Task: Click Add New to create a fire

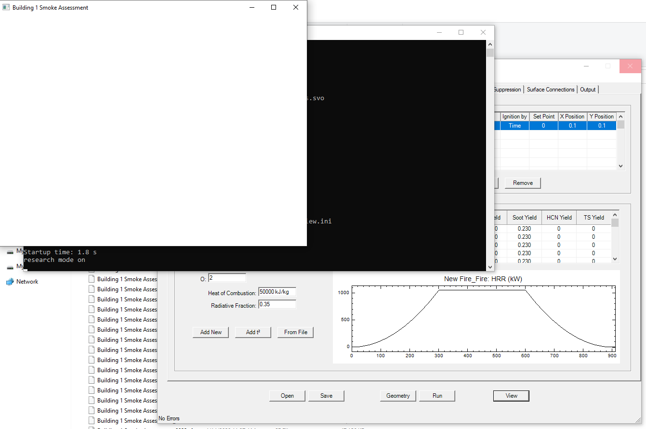Action: [211, 332]
